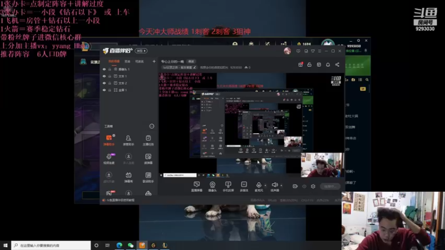Open the hamburger menu in title bar
The height and width of the screenshot is (250, 445).
(319, 51)
